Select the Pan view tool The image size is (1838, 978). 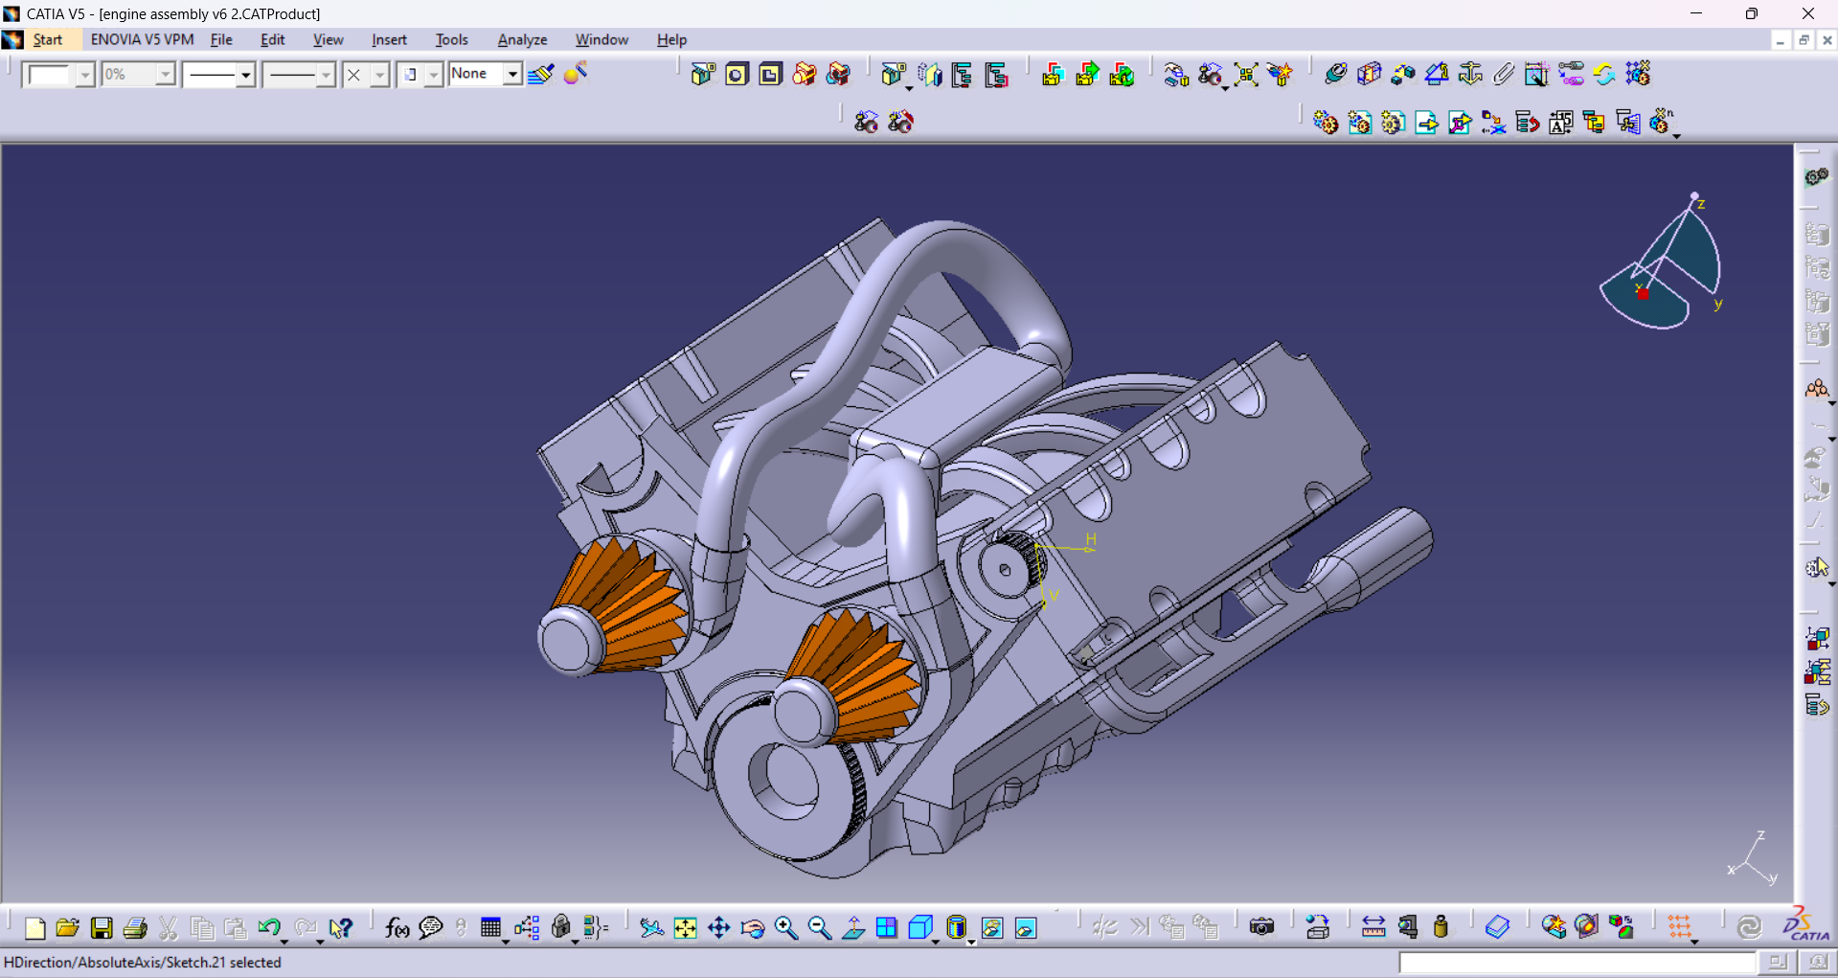(x=718, y=927)
